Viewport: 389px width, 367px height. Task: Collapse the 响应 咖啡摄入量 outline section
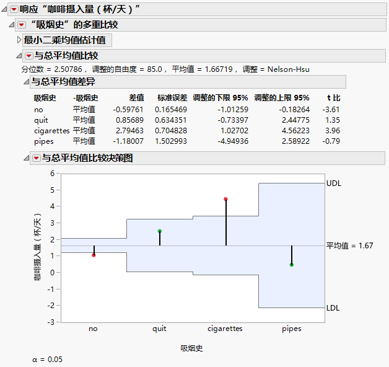(x=4, y=9)
